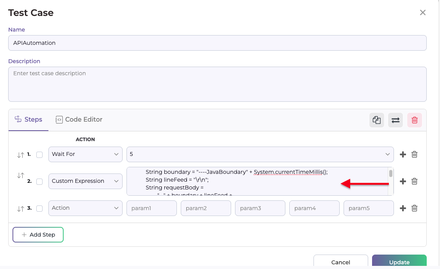Delete the Wait For step
This screenshot has height=269, width=440.
pos(415,154)
